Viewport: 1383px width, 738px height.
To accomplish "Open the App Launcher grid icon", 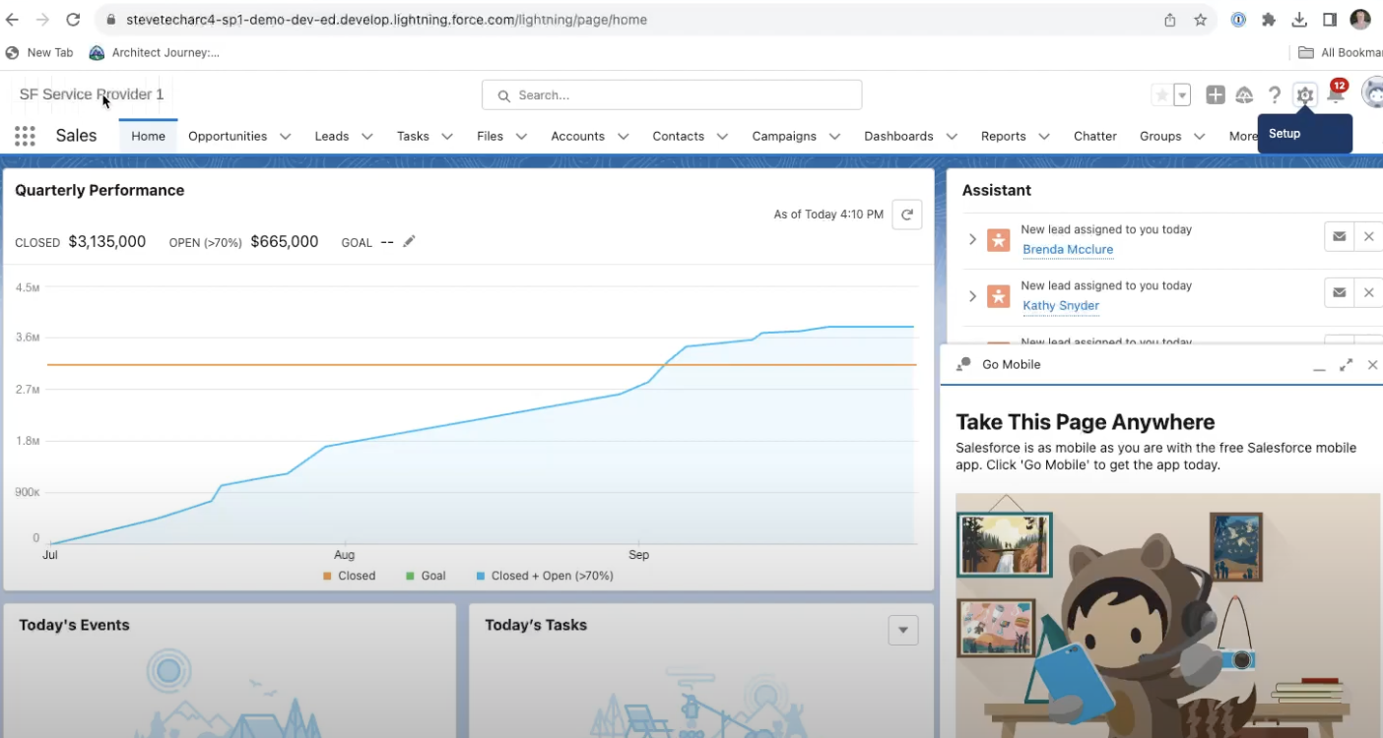I will (24, 136).
